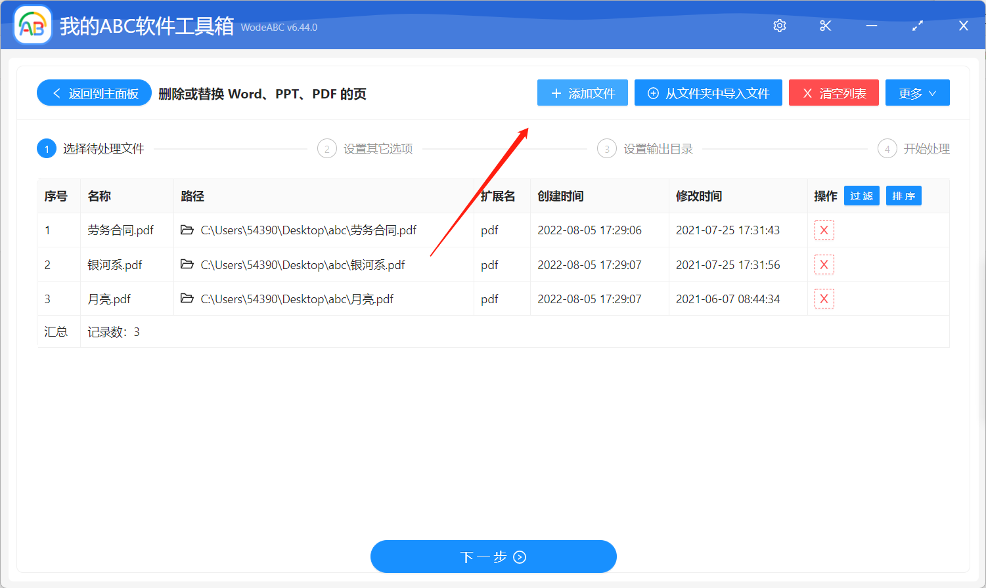Viewport: 986px width, 588px height.
Task: Open the settings gear in the title bar
Action: tap(779, 26)
